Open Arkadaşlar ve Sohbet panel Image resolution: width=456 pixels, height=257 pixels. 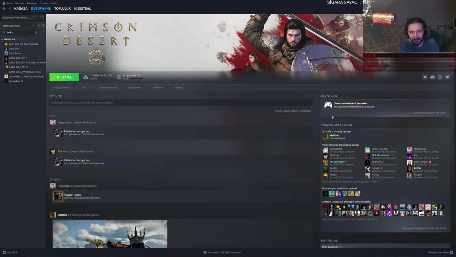pyautogui.click(x=440, y=252)
